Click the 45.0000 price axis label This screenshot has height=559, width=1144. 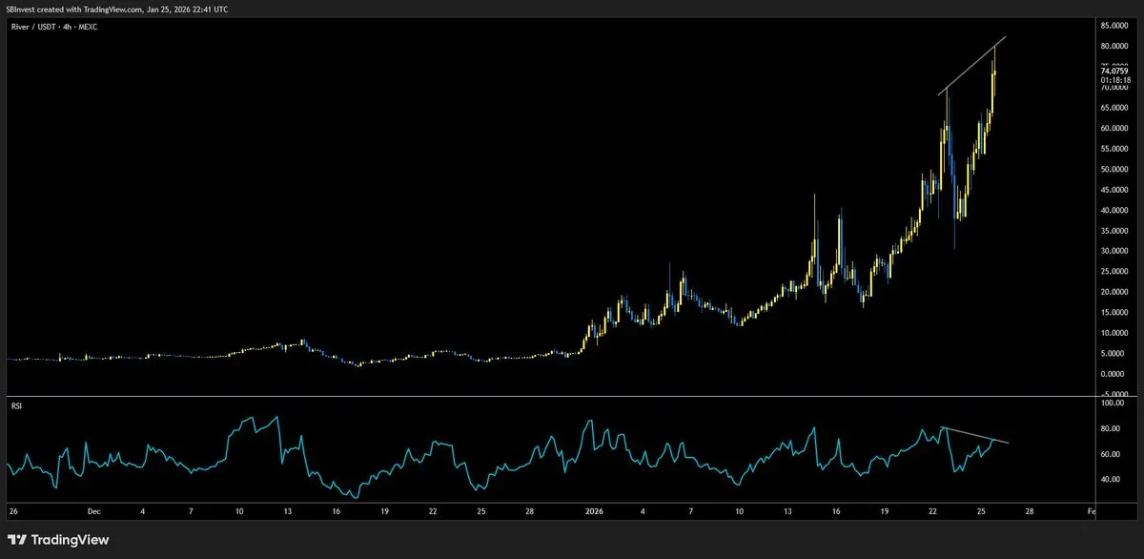coord(1114,190)
